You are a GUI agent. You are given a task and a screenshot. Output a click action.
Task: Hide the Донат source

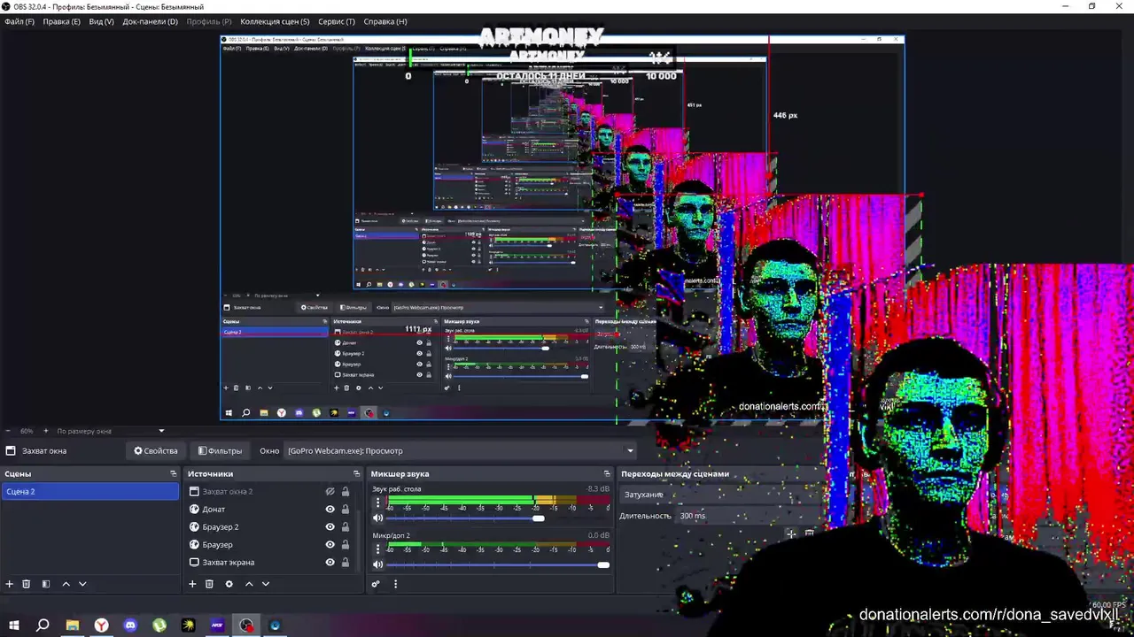[330, 510]
